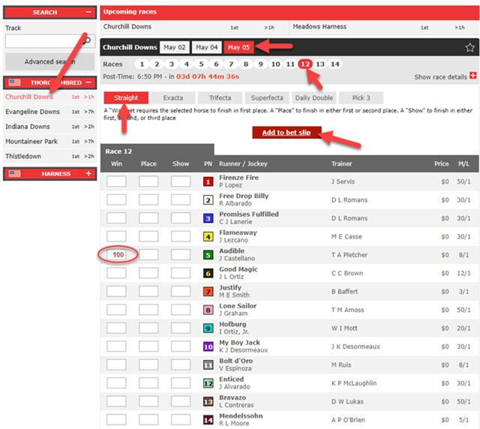The height and width of the screenshot is (429, 480).
Task: Click the search magnifier icon in Track field
Action: pos(87,40)
